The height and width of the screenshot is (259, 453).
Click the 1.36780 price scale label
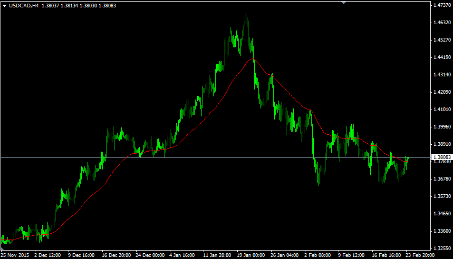(442, 179)
